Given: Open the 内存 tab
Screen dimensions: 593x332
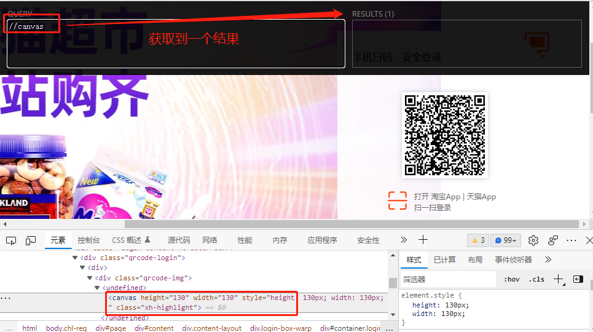Looking at the screenshot, I should pos(280,240).
